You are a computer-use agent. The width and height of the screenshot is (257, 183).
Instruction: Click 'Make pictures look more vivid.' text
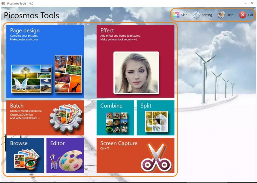tap(119, 39)
